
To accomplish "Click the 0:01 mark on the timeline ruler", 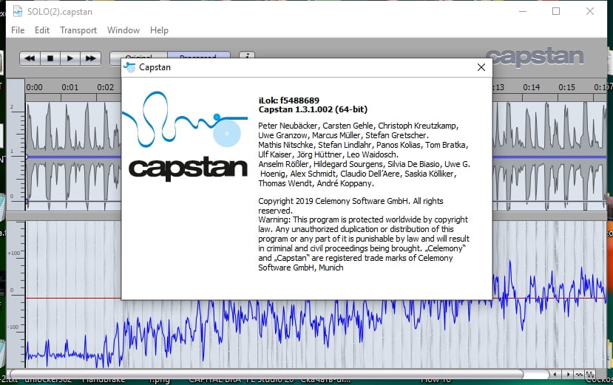I will point(70,87).
